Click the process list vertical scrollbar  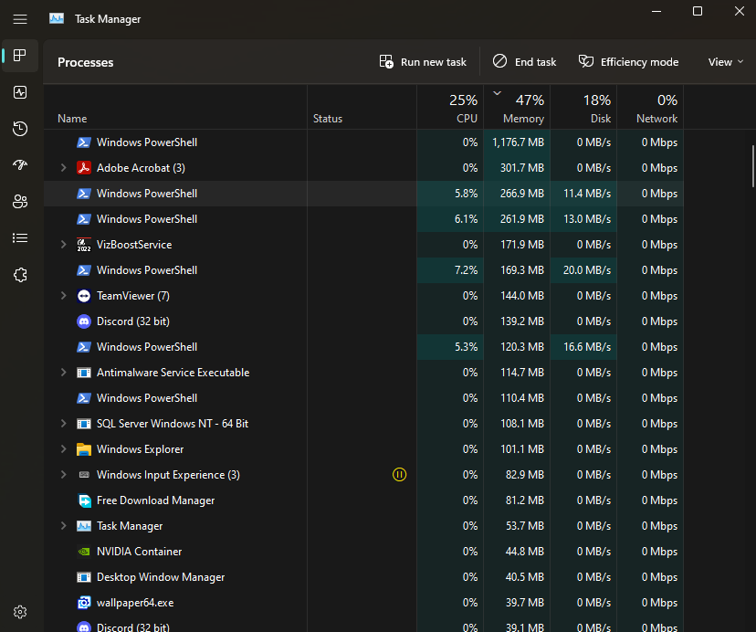pyautogui.click(x=752, y=166)
